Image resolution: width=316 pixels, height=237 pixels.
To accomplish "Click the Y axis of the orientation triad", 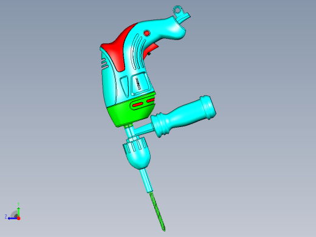I will click(18, 211).
